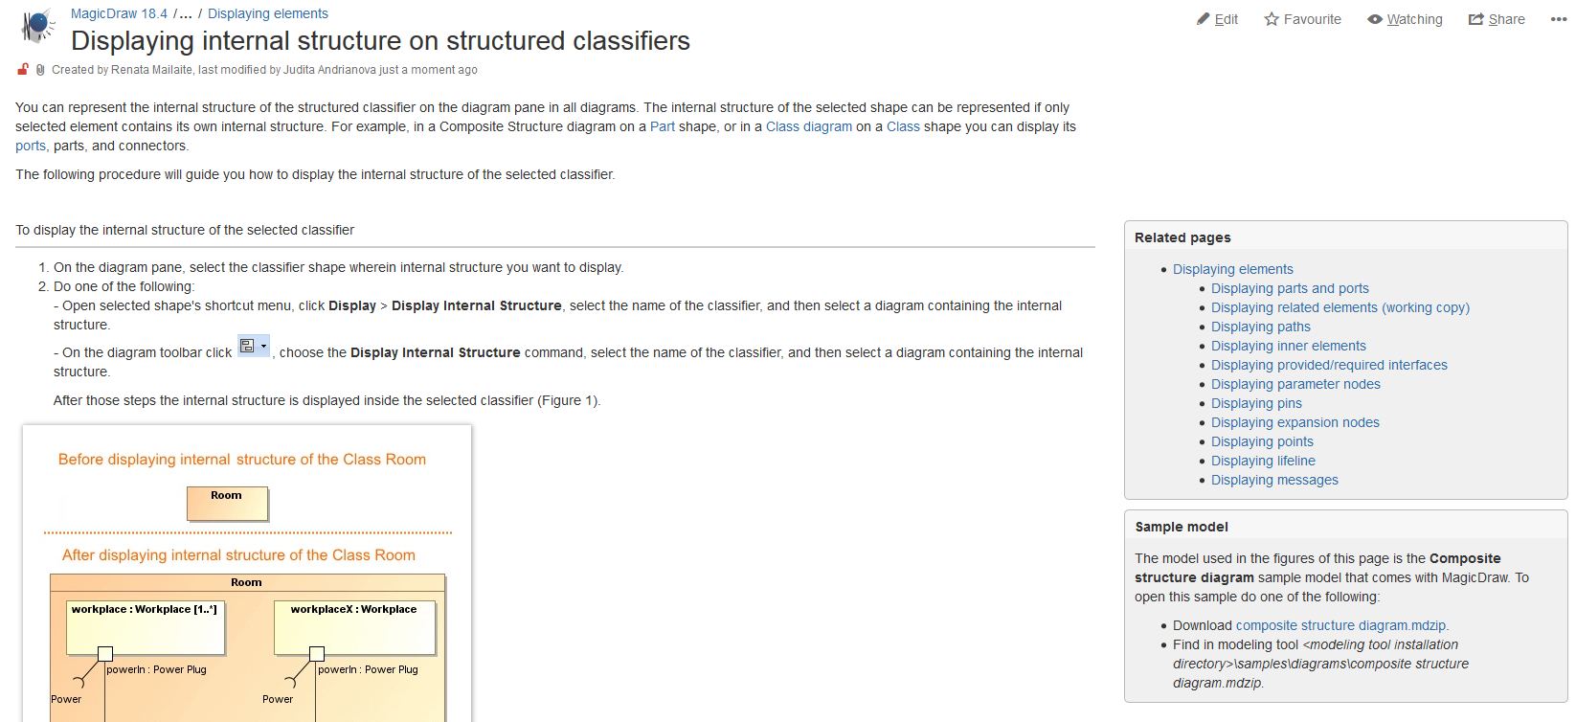This screenshot has height=722, width=1576.
Task: Open the three-dots more actions menu
Action: (1558, 19)
